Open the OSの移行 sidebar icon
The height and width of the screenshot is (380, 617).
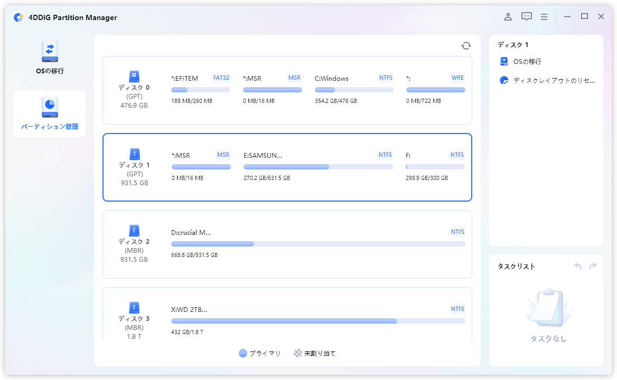pyautogui.click(x=50, y=52)
